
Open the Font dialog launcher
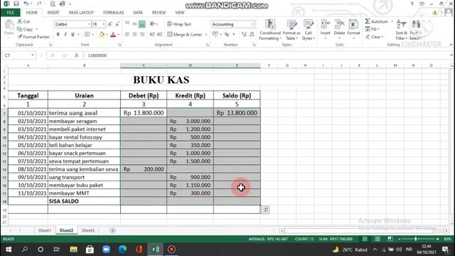coord(119,45)
